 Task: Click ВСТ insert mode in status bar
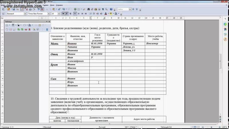pyautogui.click(x=127, y=127)
